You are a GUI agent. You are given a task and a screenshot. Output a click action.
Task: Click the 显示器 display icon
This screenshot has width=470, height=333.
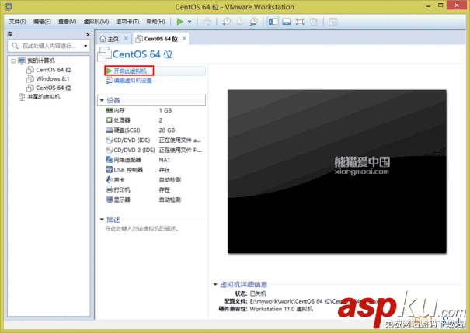(109, 199)
